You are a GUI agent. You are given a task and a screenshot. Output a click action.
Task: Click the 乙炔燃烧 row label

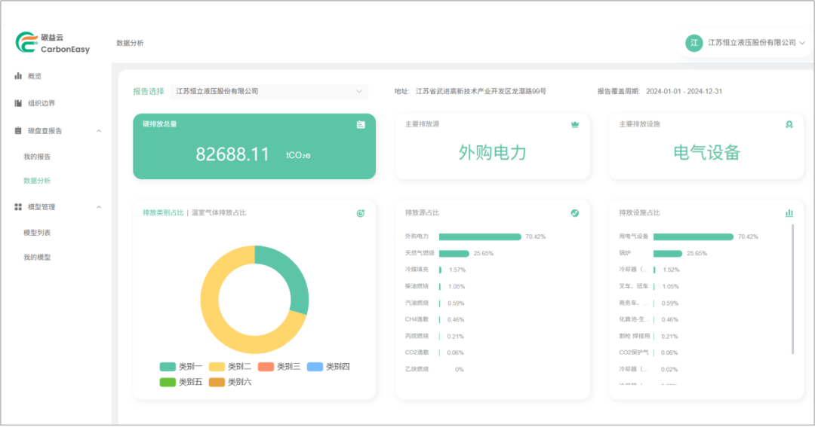(417, 370)
